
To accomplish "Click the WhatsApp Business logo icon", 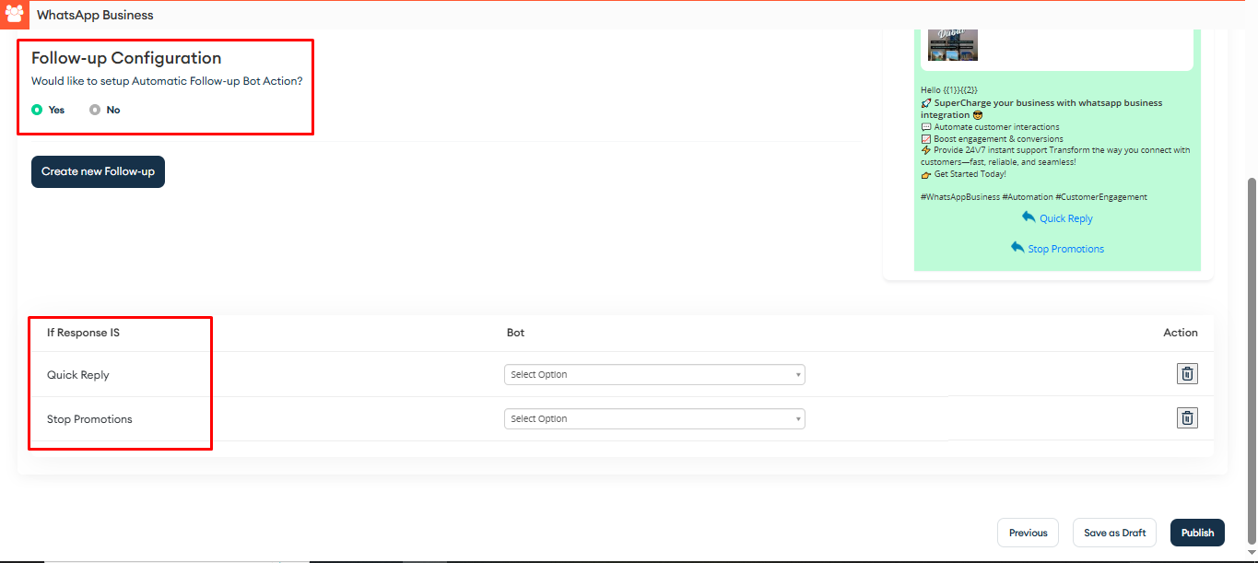I will click(15, 15).
